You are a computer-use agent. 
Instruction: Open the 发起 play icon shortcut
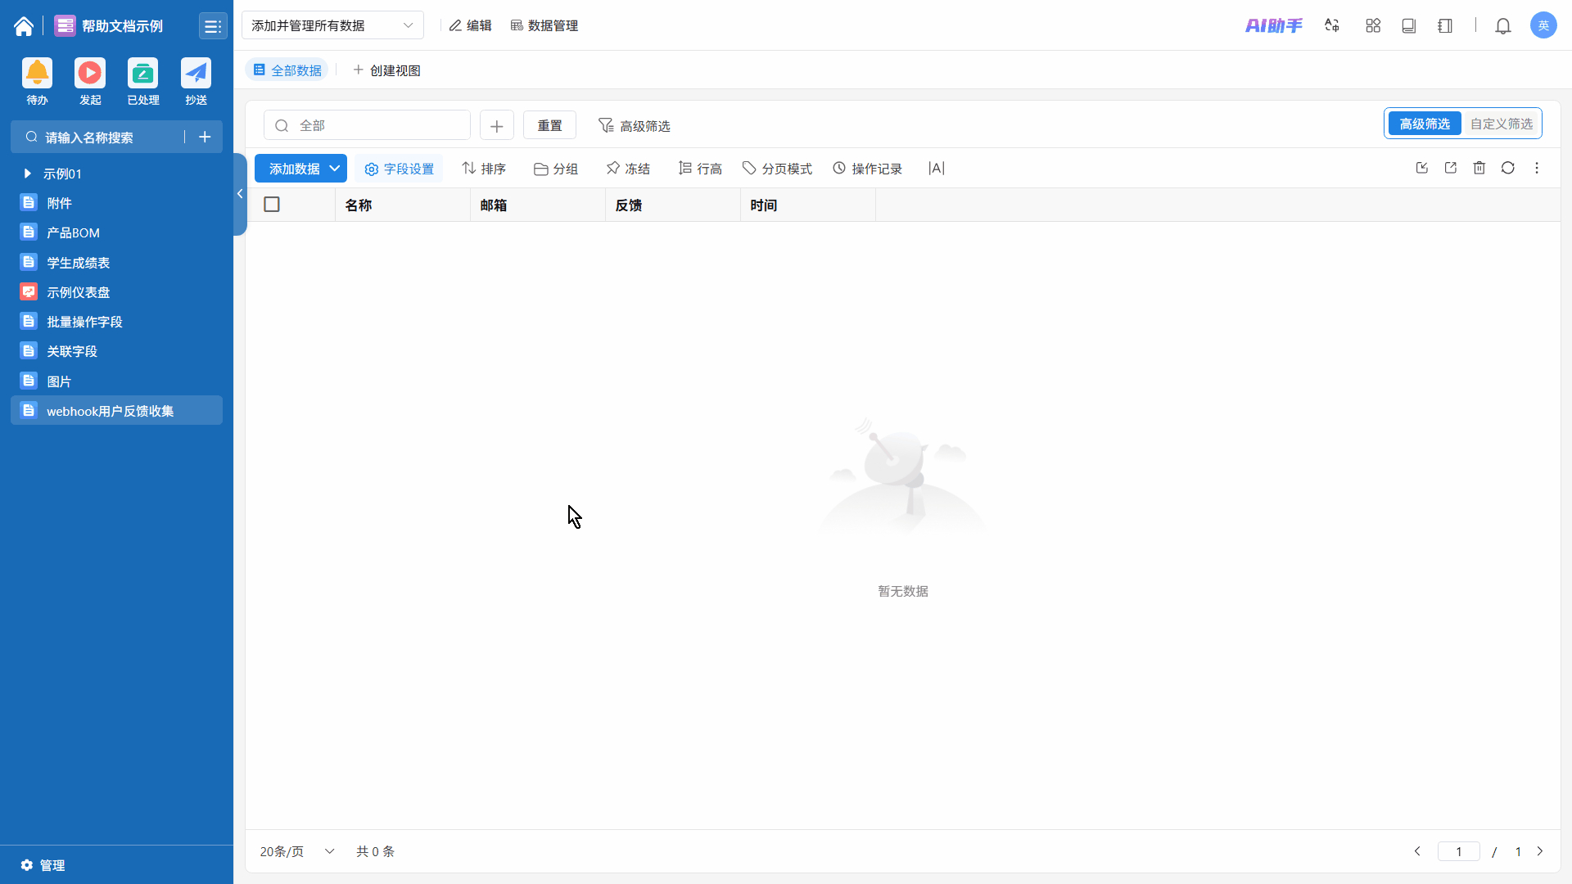pyautogui.click(x=90, y=74)
